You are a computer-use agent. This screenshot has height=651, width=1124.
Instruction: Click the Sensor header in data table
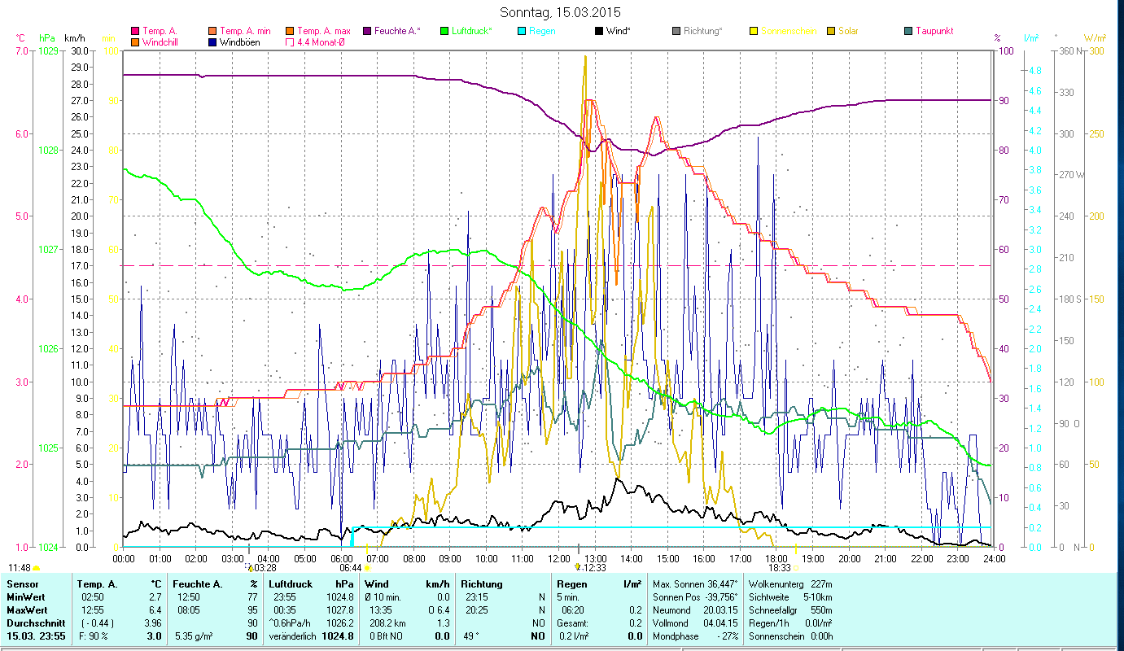click(x=21, y=584)
